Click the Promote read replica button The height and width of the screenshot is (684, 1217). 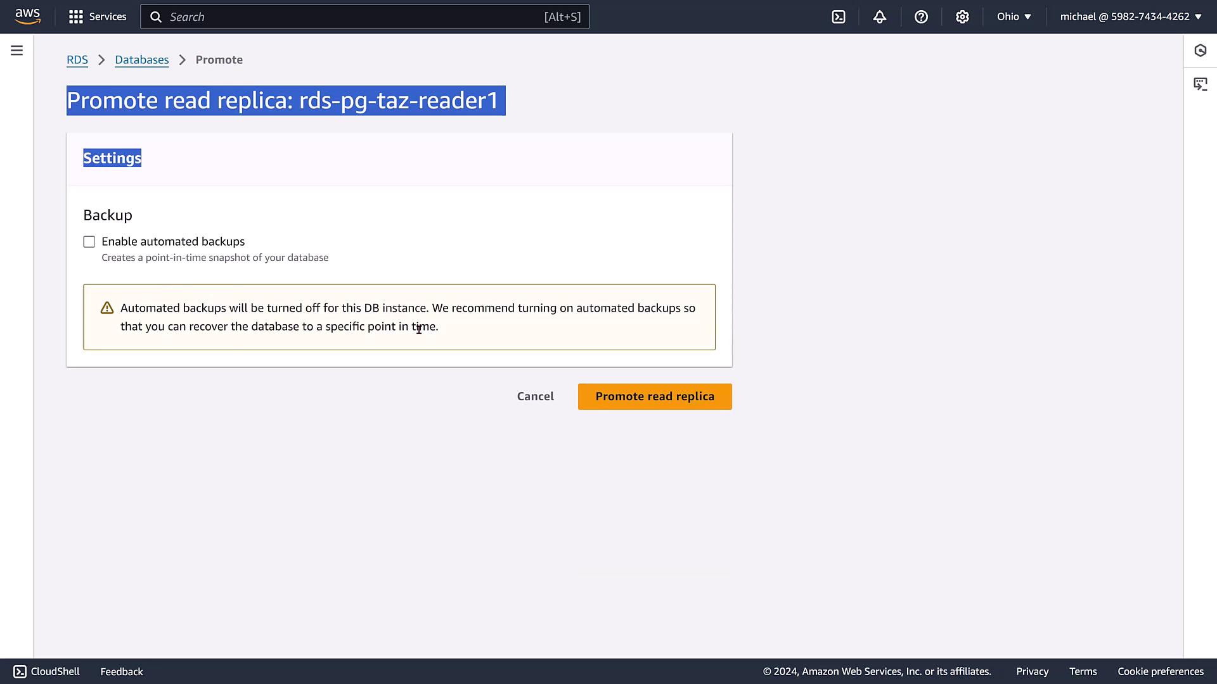tap(654, 396)
